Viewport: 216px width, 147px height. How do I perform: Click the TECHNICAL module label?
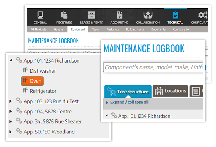click(175, 23)
